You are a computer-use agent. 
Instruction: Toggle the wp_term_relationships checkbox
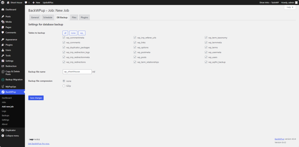coord(135,62)
